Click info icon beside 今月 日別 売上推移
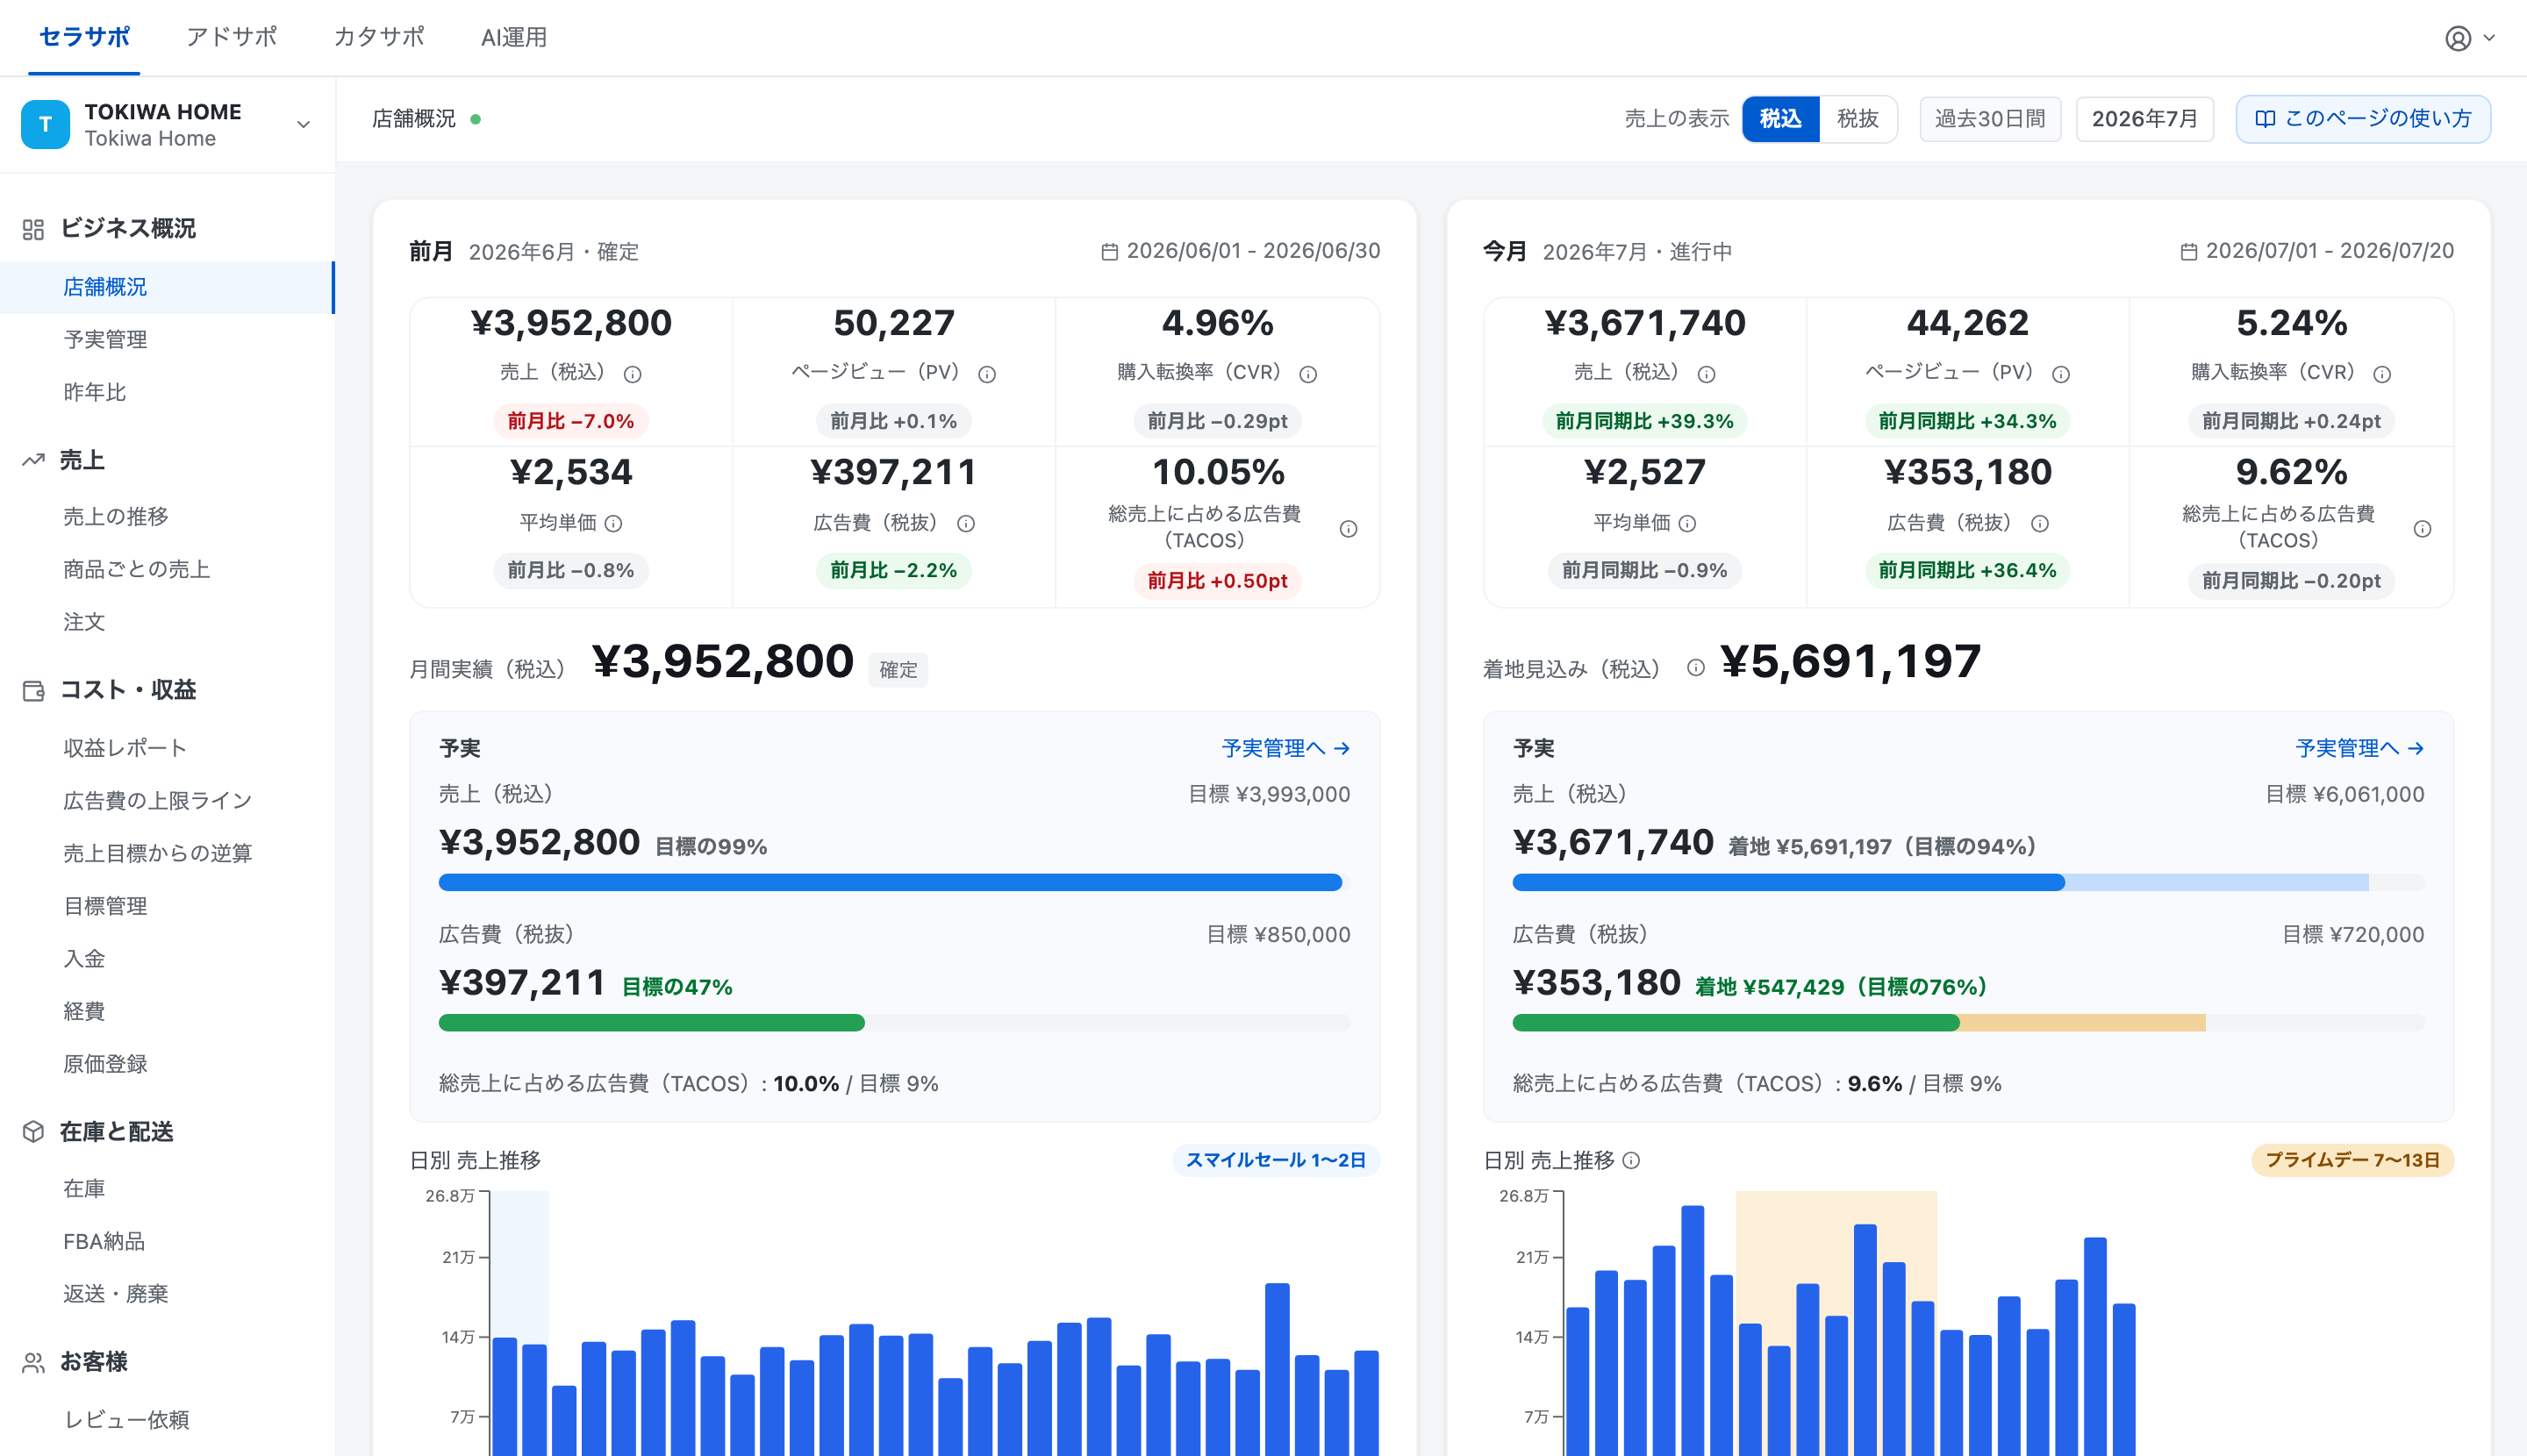 click(x=1630, y=1160)
